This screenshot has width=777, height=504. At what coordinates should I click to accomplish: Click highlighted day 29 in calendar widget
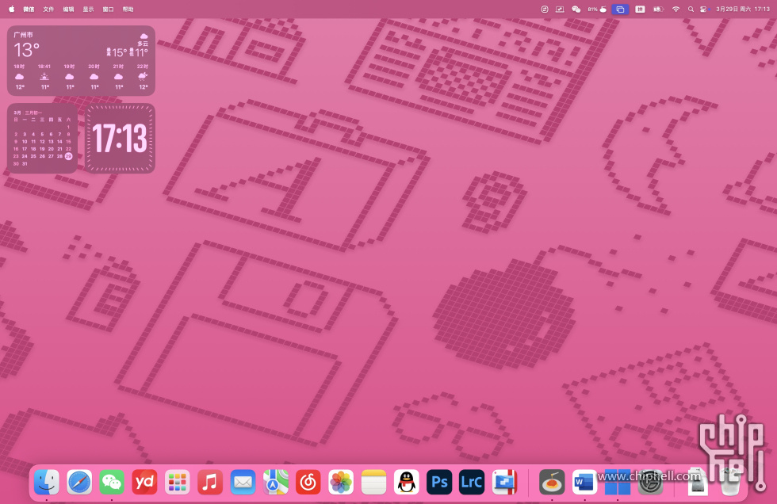[68, 156]
